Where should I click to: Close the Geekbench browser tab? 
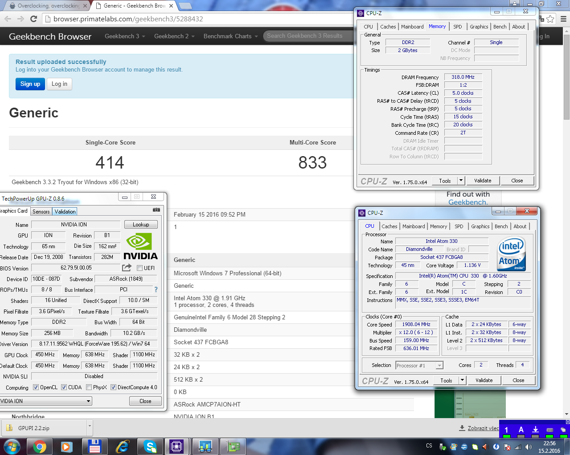click(171, 6)
